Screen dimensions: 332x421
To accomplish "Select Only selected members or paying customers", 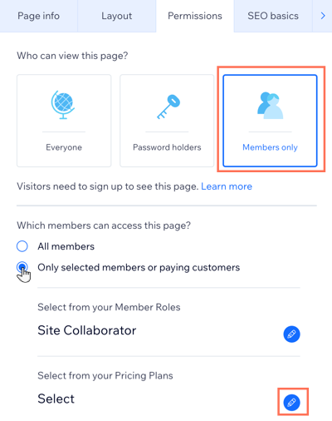I will (x=22, y=267).
